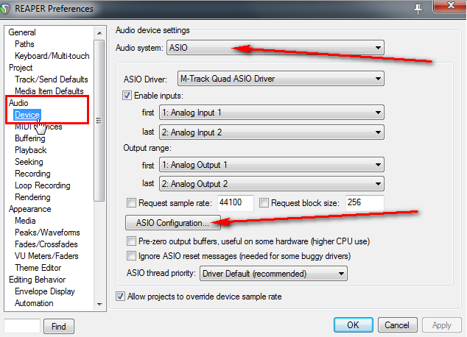Image resolution: width=467 pixels, height=337 pixels.
Task: Open the ASIO Driver dropdown
Action: pos(281,79)
